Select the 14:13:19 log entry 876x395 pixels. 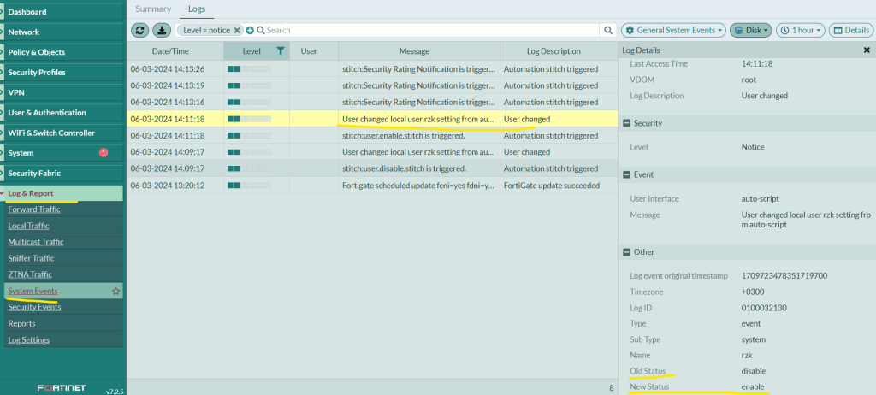[x=372, y=85]
